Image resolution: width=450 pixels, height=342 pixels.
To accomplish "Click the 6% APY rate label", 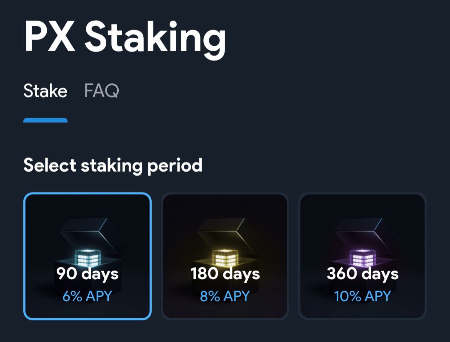I will [x=87, y=296].
